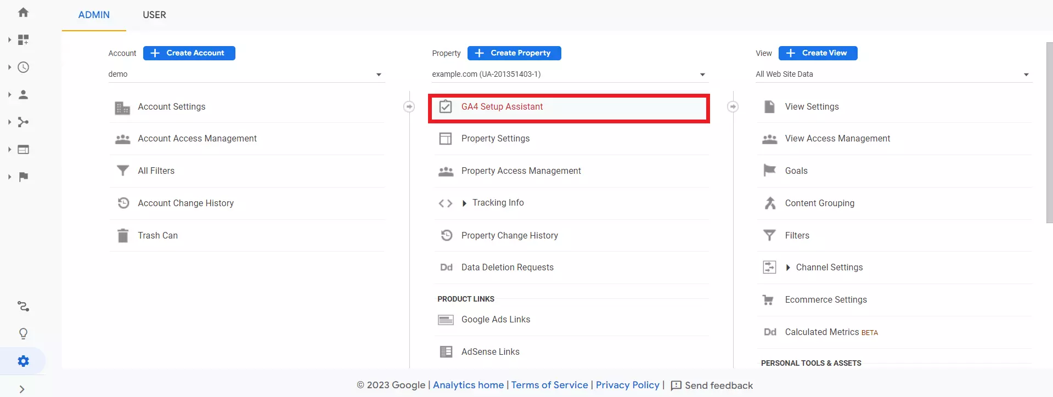Screen dimensions: 1053x397
Task: Expand the Acquisition sidebar arrow
Action: pyautogui.click(x=9, y=122)
